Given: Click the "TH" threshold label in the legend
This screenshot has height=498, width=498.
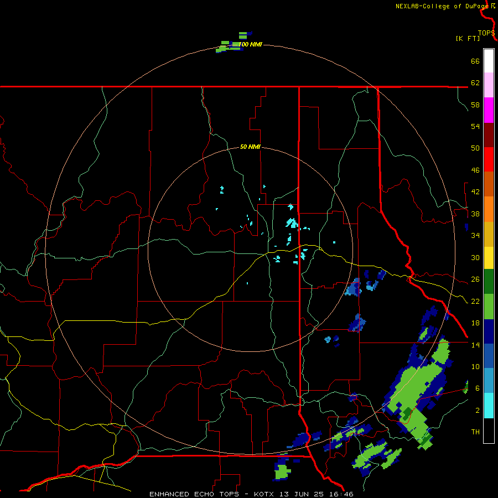Looking at the screenshot, I should 475,432.
